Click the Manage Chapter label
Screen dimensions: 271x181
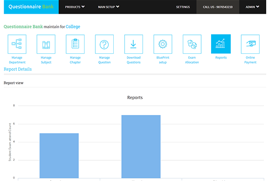tap(75, 60)
